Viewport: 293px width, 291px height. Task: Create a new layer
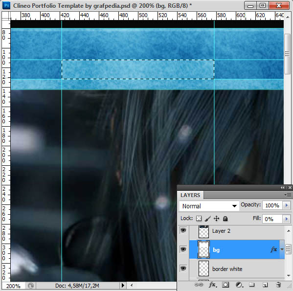coord(265,285)
